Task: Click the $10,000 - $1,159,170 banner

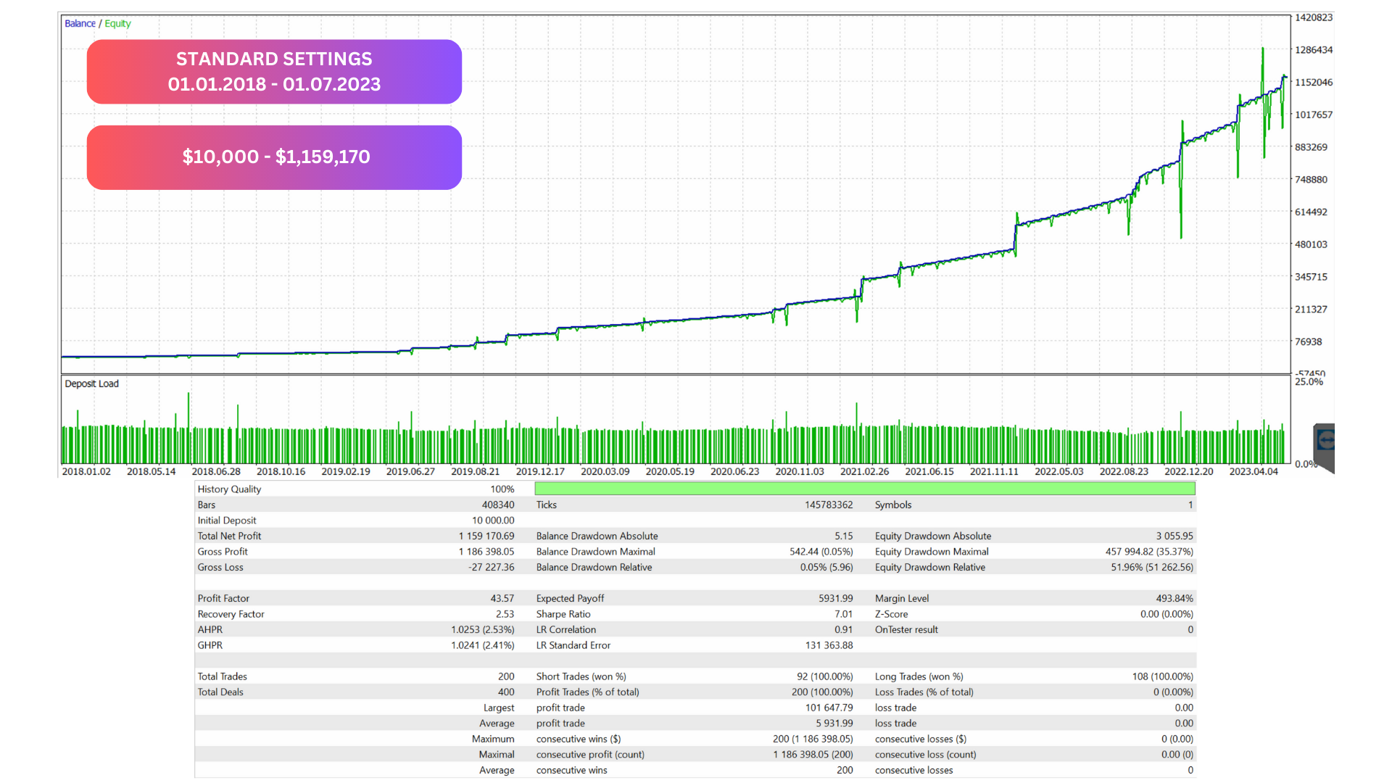Action: [274, 157]
